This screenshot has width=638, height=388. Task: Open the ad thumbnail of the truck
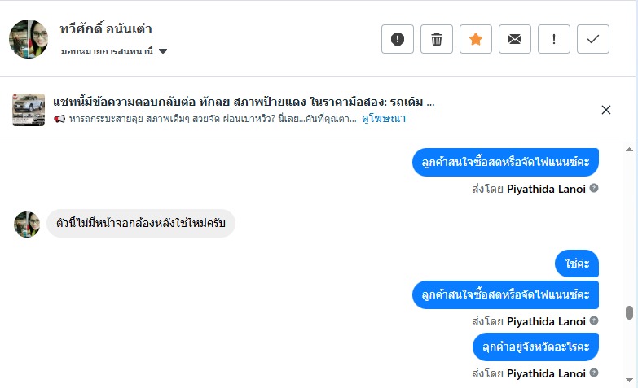pyautogui.click(x=29, y=110)
